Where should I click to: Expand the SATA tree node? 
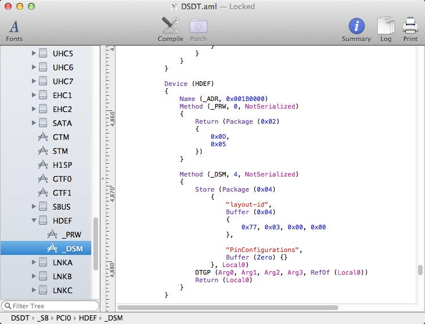point(34,123)
